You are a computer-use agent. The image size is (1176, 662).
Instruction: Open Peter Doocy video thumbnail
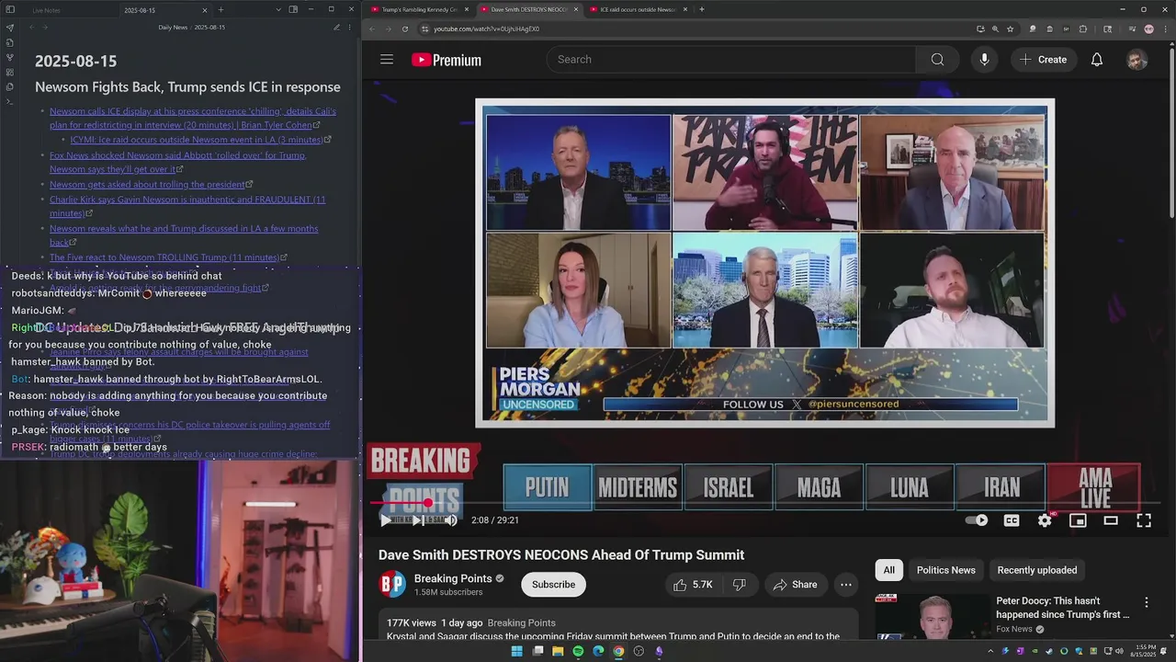click(x=932, y=616)
